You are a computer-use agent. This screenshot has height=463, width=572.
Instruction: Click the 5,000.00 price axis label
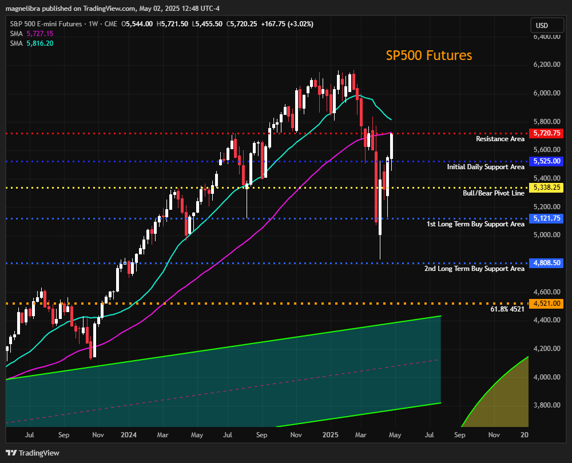click(x=547, y=235)
